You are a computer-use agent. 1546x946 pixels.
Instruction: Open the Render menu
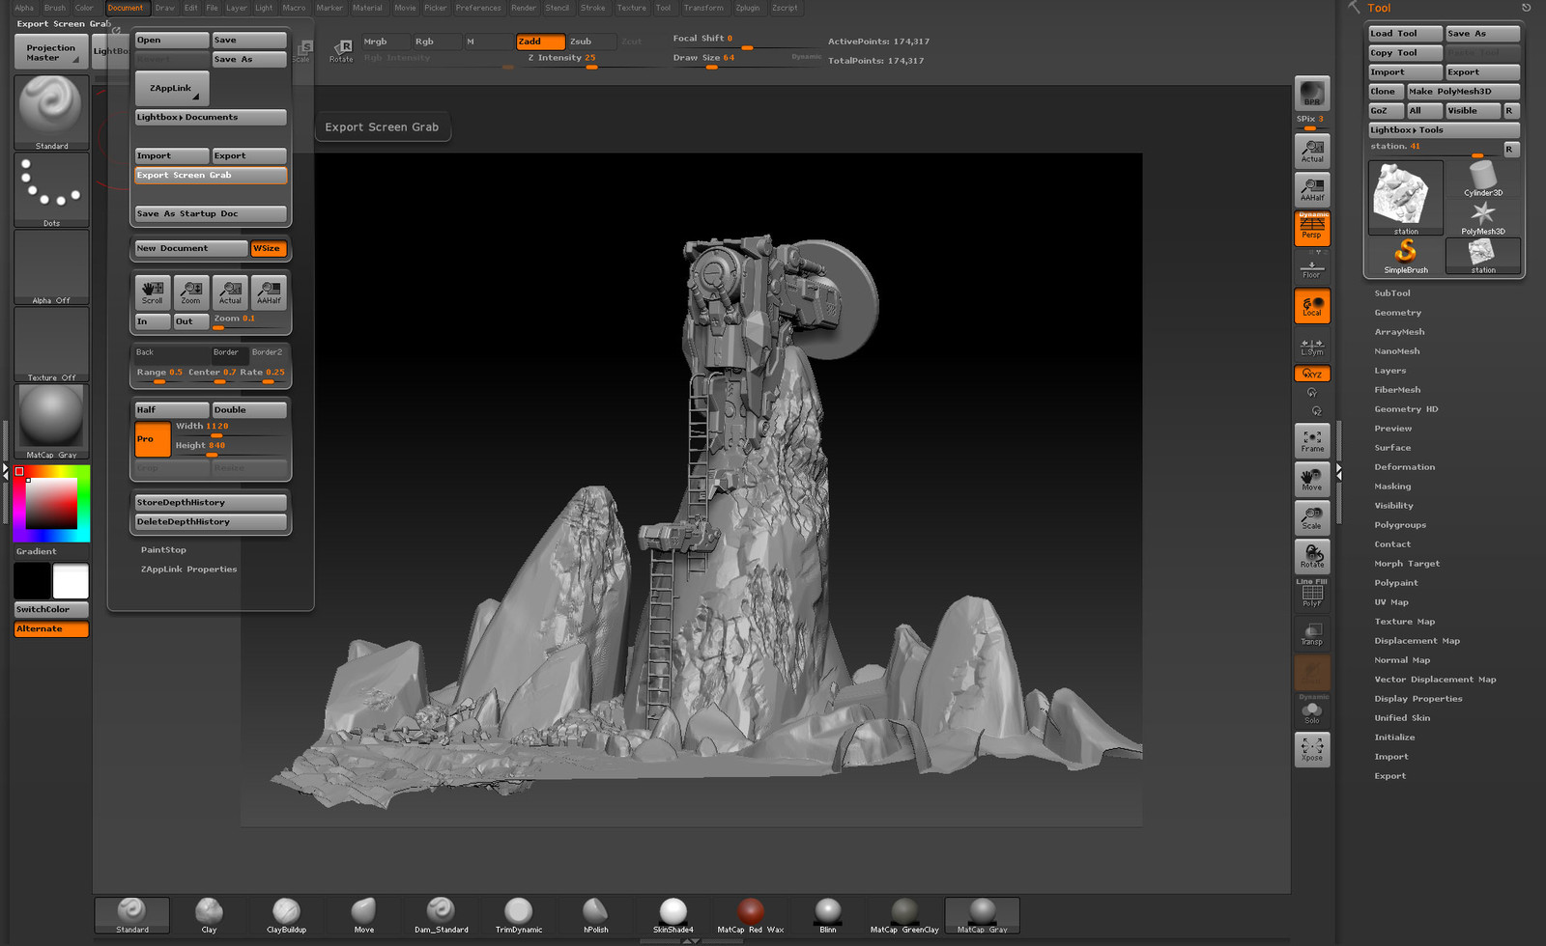(x=524, y=8)
